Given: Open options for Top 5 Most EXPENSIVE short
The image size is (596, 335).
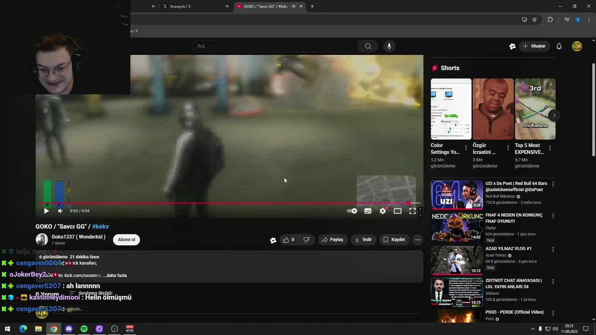Looking at the screenshot, I should pyautogui.click(x=550, y=148).
